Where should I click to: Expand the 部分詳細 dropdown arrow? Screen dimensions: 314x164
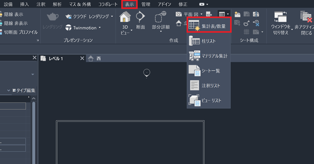161,31
